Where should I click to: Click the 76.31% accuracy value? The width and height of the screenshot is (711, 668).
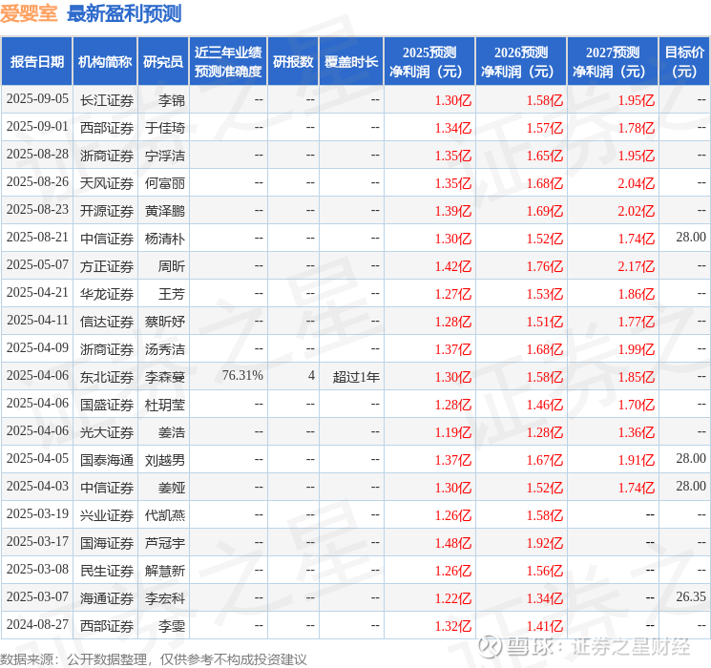pyautogui.click(x=242, y=376)
